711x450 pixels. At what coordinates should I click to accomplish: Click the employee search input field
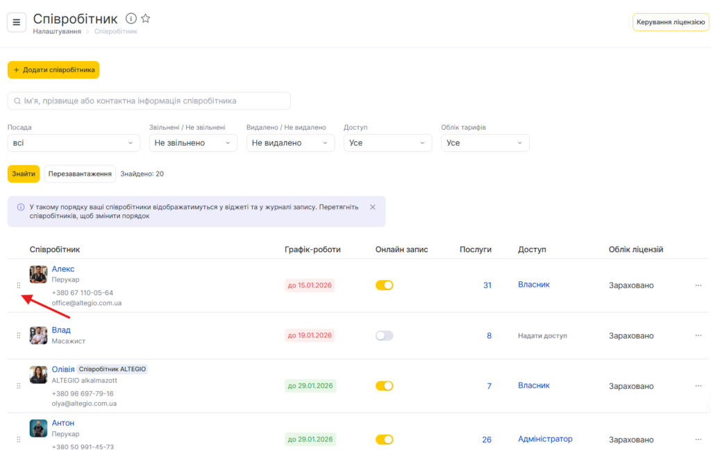click(x=149, y=101)
